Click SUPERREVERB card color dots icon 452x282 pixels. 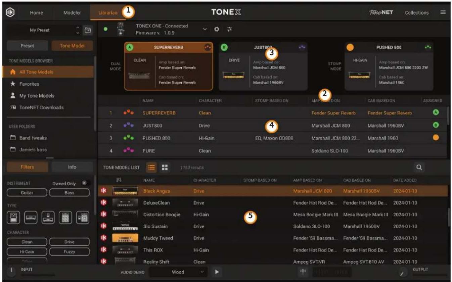coord(208,48)
